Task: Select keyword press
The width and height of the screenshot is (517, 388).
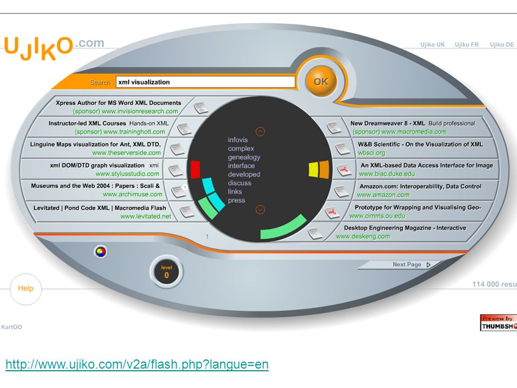Action: pos(236,200)
